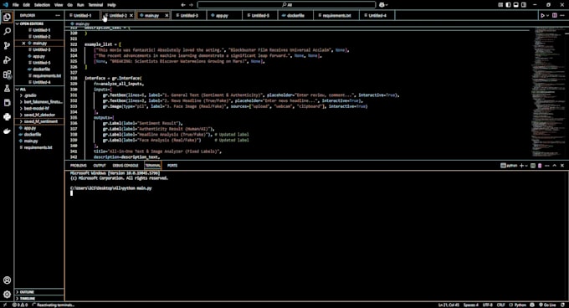Switch to the app.py tab
The width and height of the screenshot is (569, 308).
(x=224, y=16)
